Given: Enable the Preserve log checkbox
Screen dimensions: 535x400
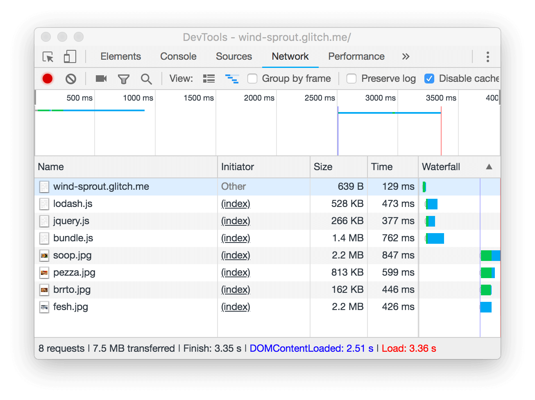Looking at the screenshot, I should 351,79.
